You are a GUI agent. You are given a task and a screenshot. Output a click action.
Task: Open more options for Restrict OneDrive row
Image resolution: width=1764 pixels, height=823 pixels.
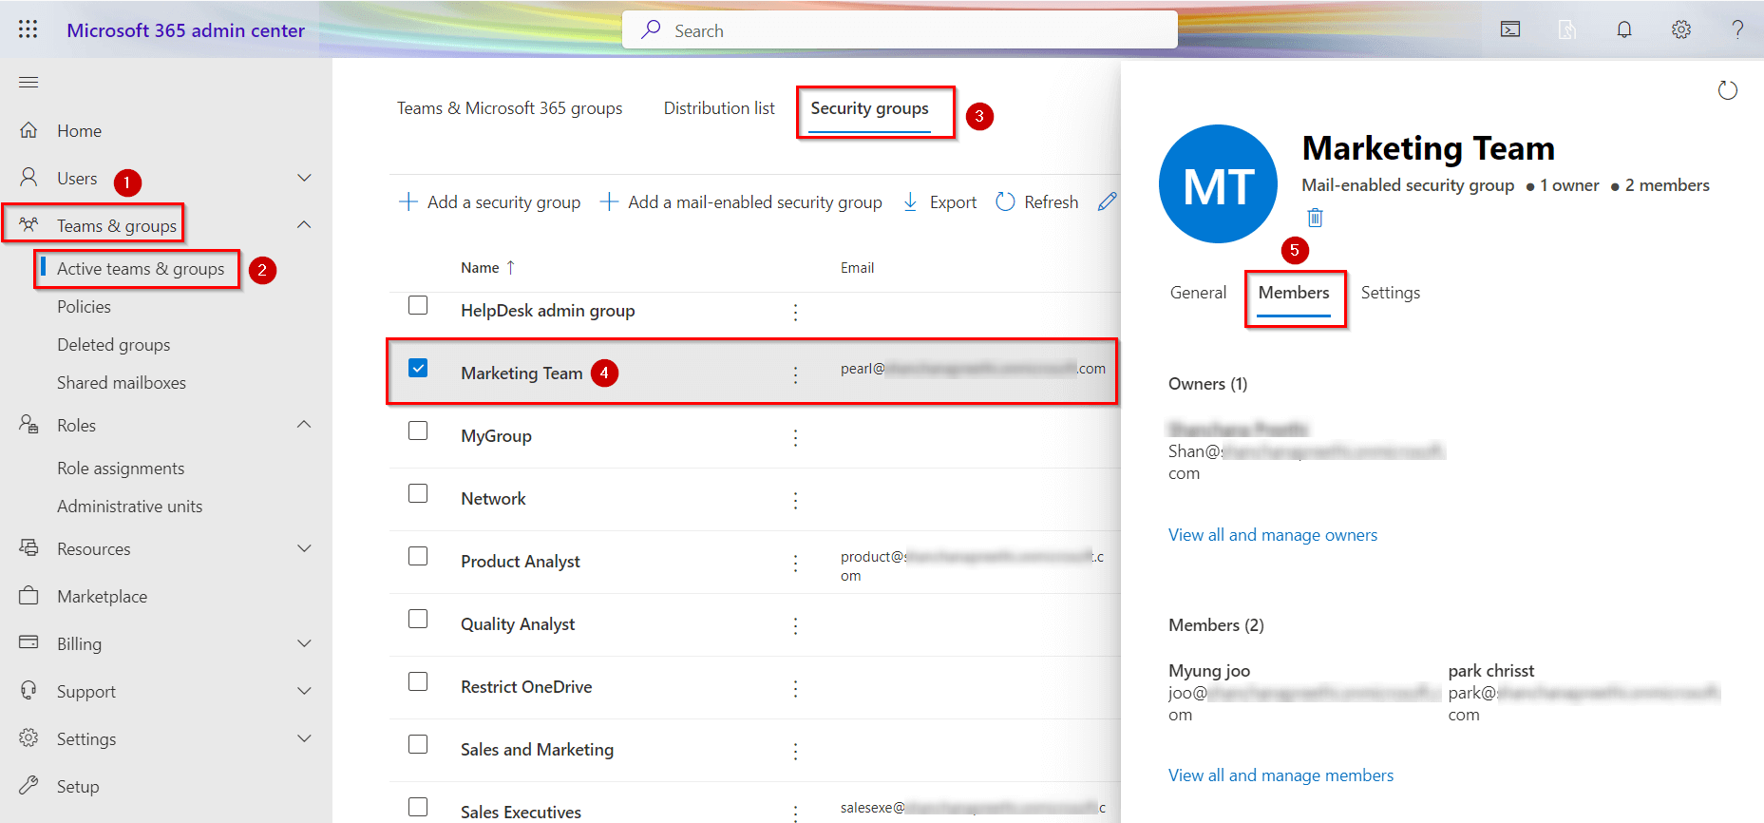coord(795,688)
